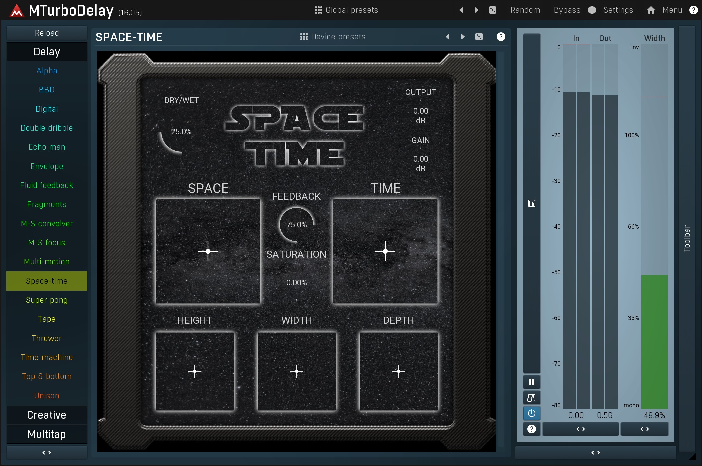Select the Fragments device

coord(47,204)
